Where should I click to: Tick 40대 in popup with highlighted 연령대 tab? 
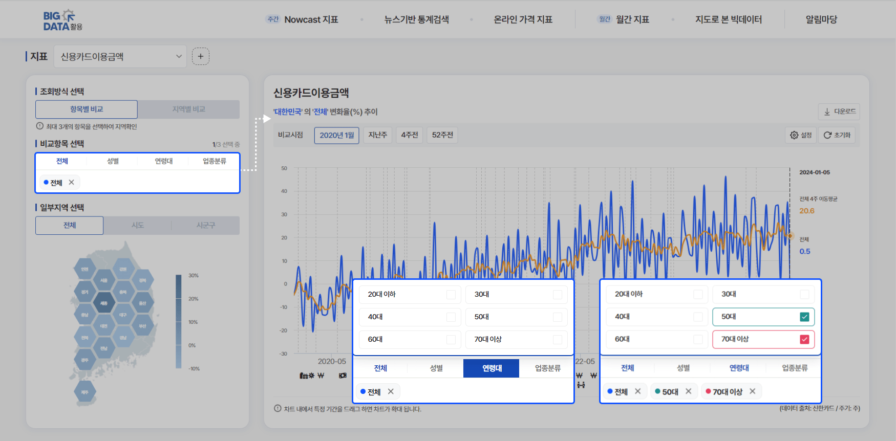click(x=451, y=317)
